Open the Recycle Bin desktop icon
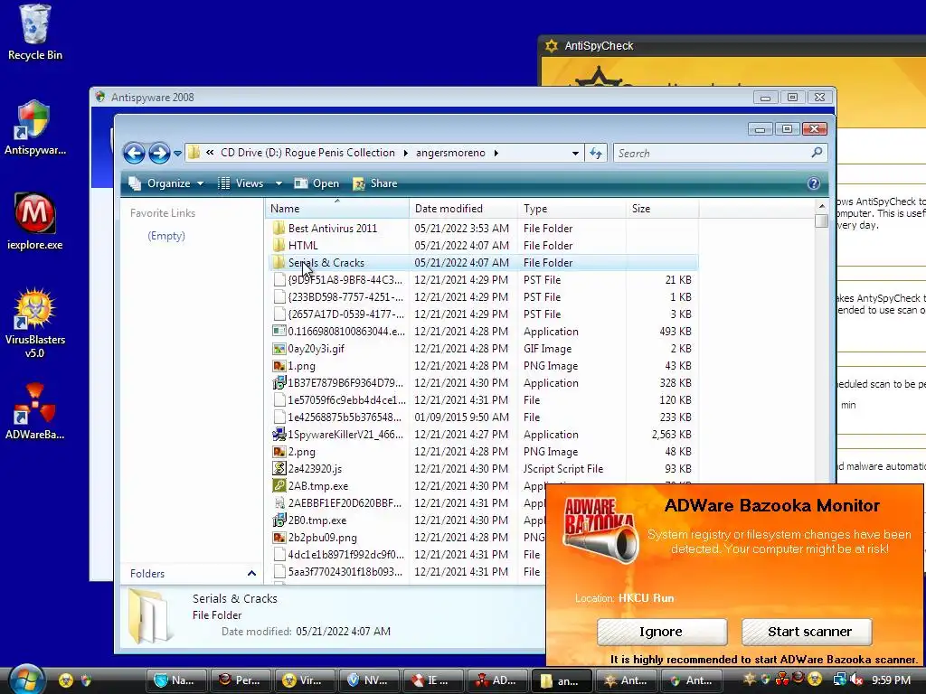The height and width of the screenshot is (694, 926). click(x=35, y=33)
